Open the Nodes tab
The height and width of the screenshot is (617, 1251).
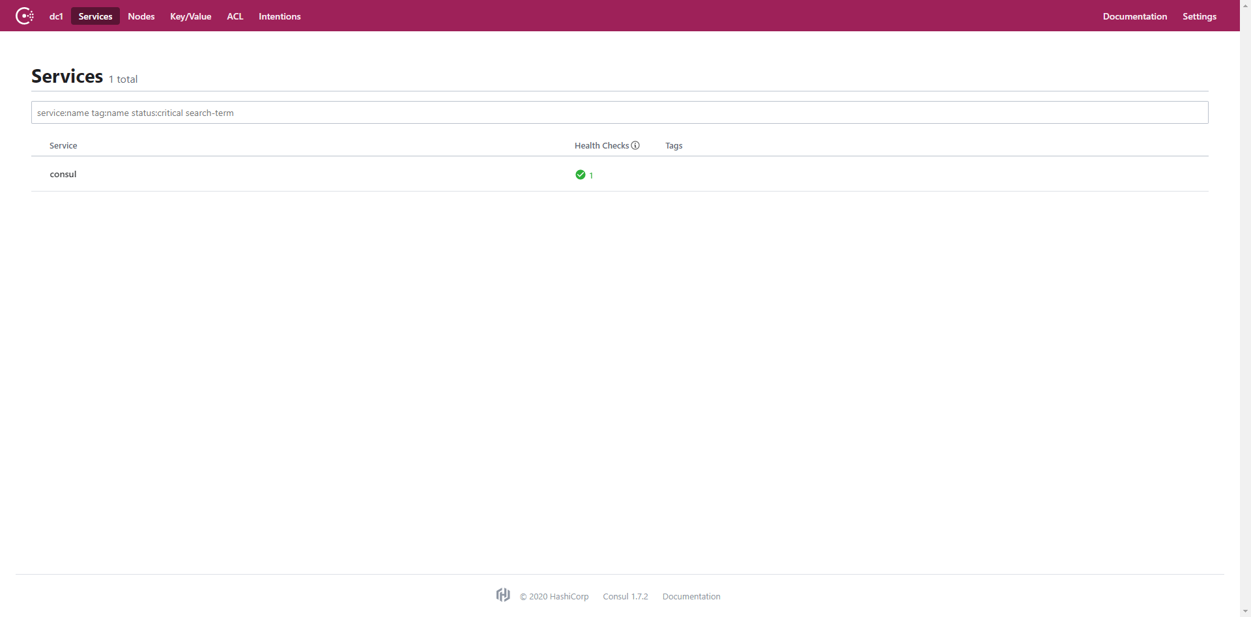(141, 16)
